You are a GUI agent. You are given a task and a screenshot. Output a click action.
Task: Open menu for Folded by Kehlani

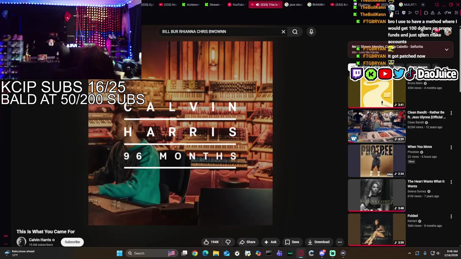pyautogui.click(x=451, y=217)
